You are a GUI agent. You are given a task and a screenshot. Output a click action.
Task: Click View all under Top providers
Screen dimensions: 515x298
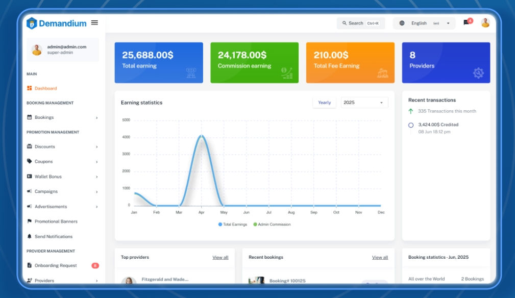220,258
